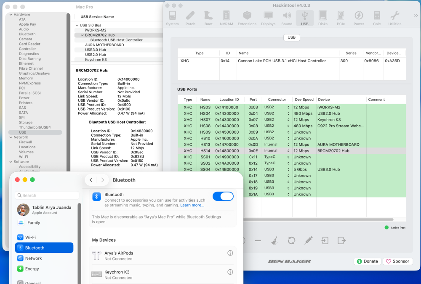
Task: Click the Donate button in Hackintool
Action: pos(368,261)
